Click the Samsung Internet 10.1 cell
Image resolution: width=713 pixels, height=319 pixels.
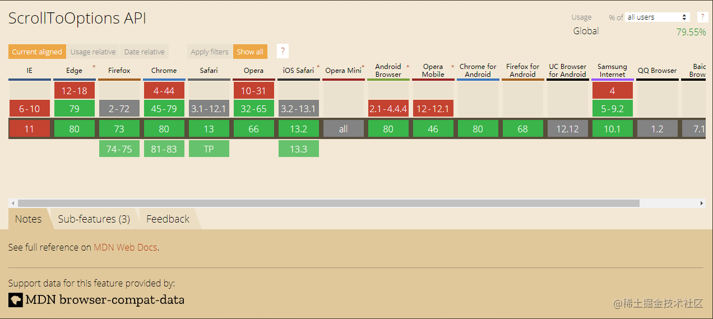coord(613,129)
